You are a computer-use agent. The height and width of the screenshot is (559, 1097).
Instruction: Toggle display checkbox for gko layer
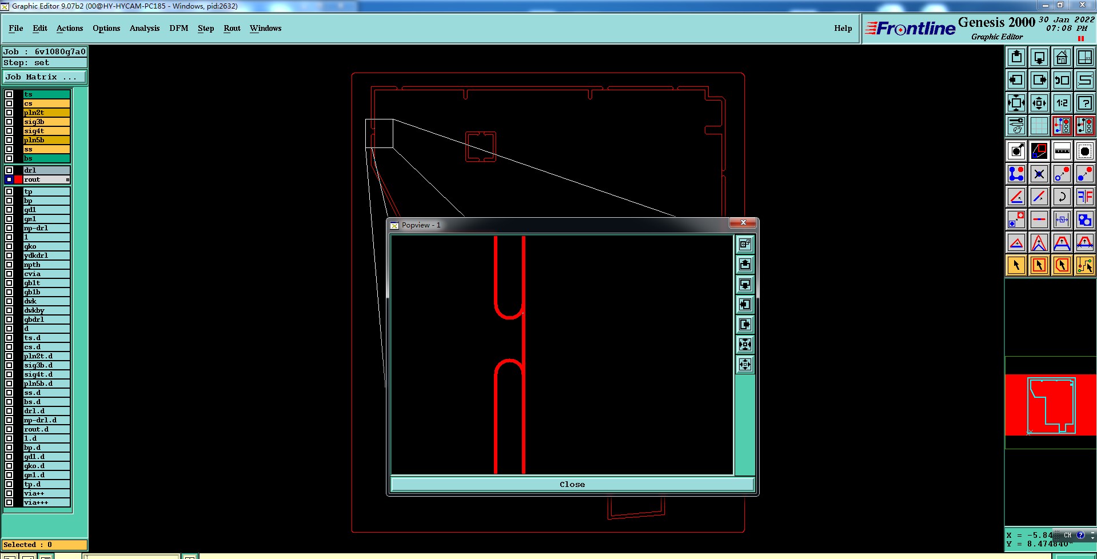(x=9, y=246)
